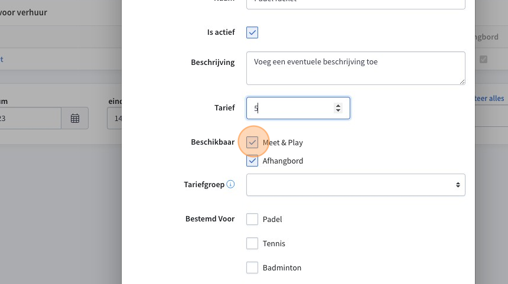508x284 pixels.
Task: Decrease Tarief with the down arrow
Action: click(338, 110)
